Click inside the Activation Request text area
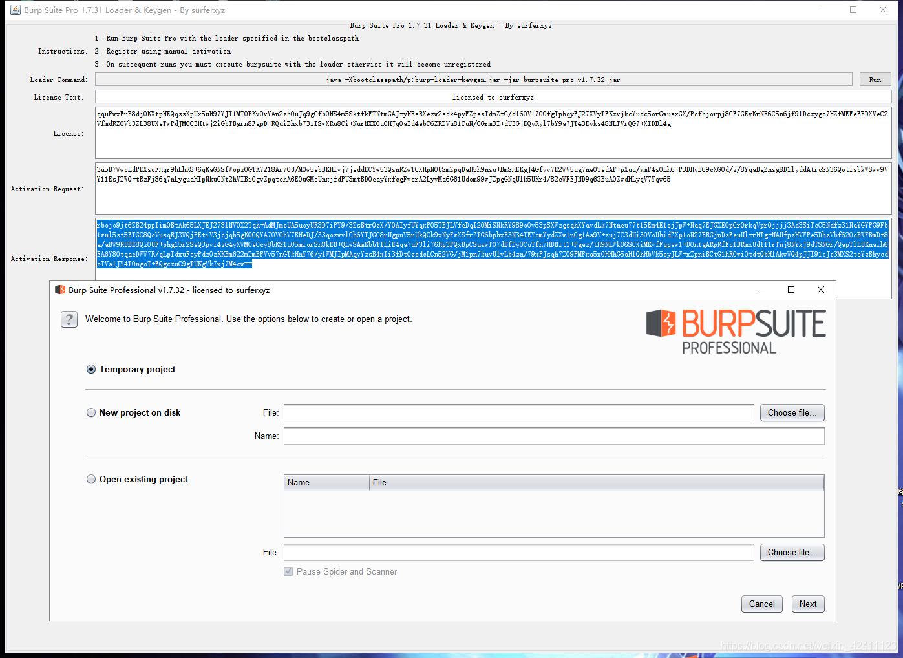 (x=493, y=188)
